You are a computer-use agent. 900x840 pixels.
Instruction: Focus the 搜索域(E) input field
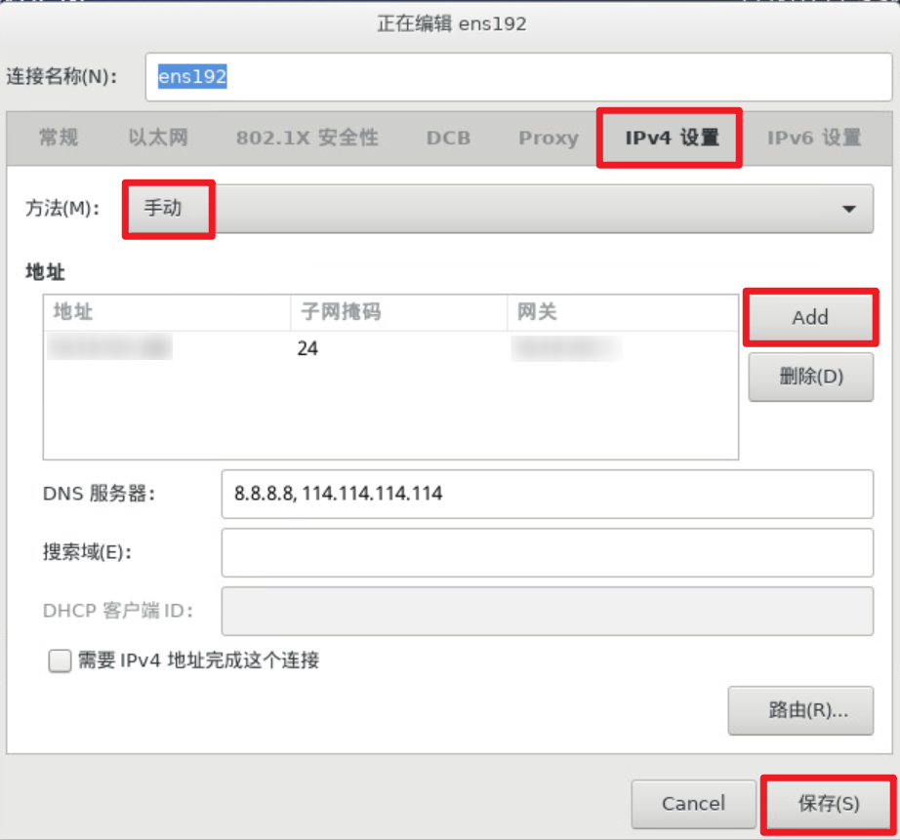[547, 552]
